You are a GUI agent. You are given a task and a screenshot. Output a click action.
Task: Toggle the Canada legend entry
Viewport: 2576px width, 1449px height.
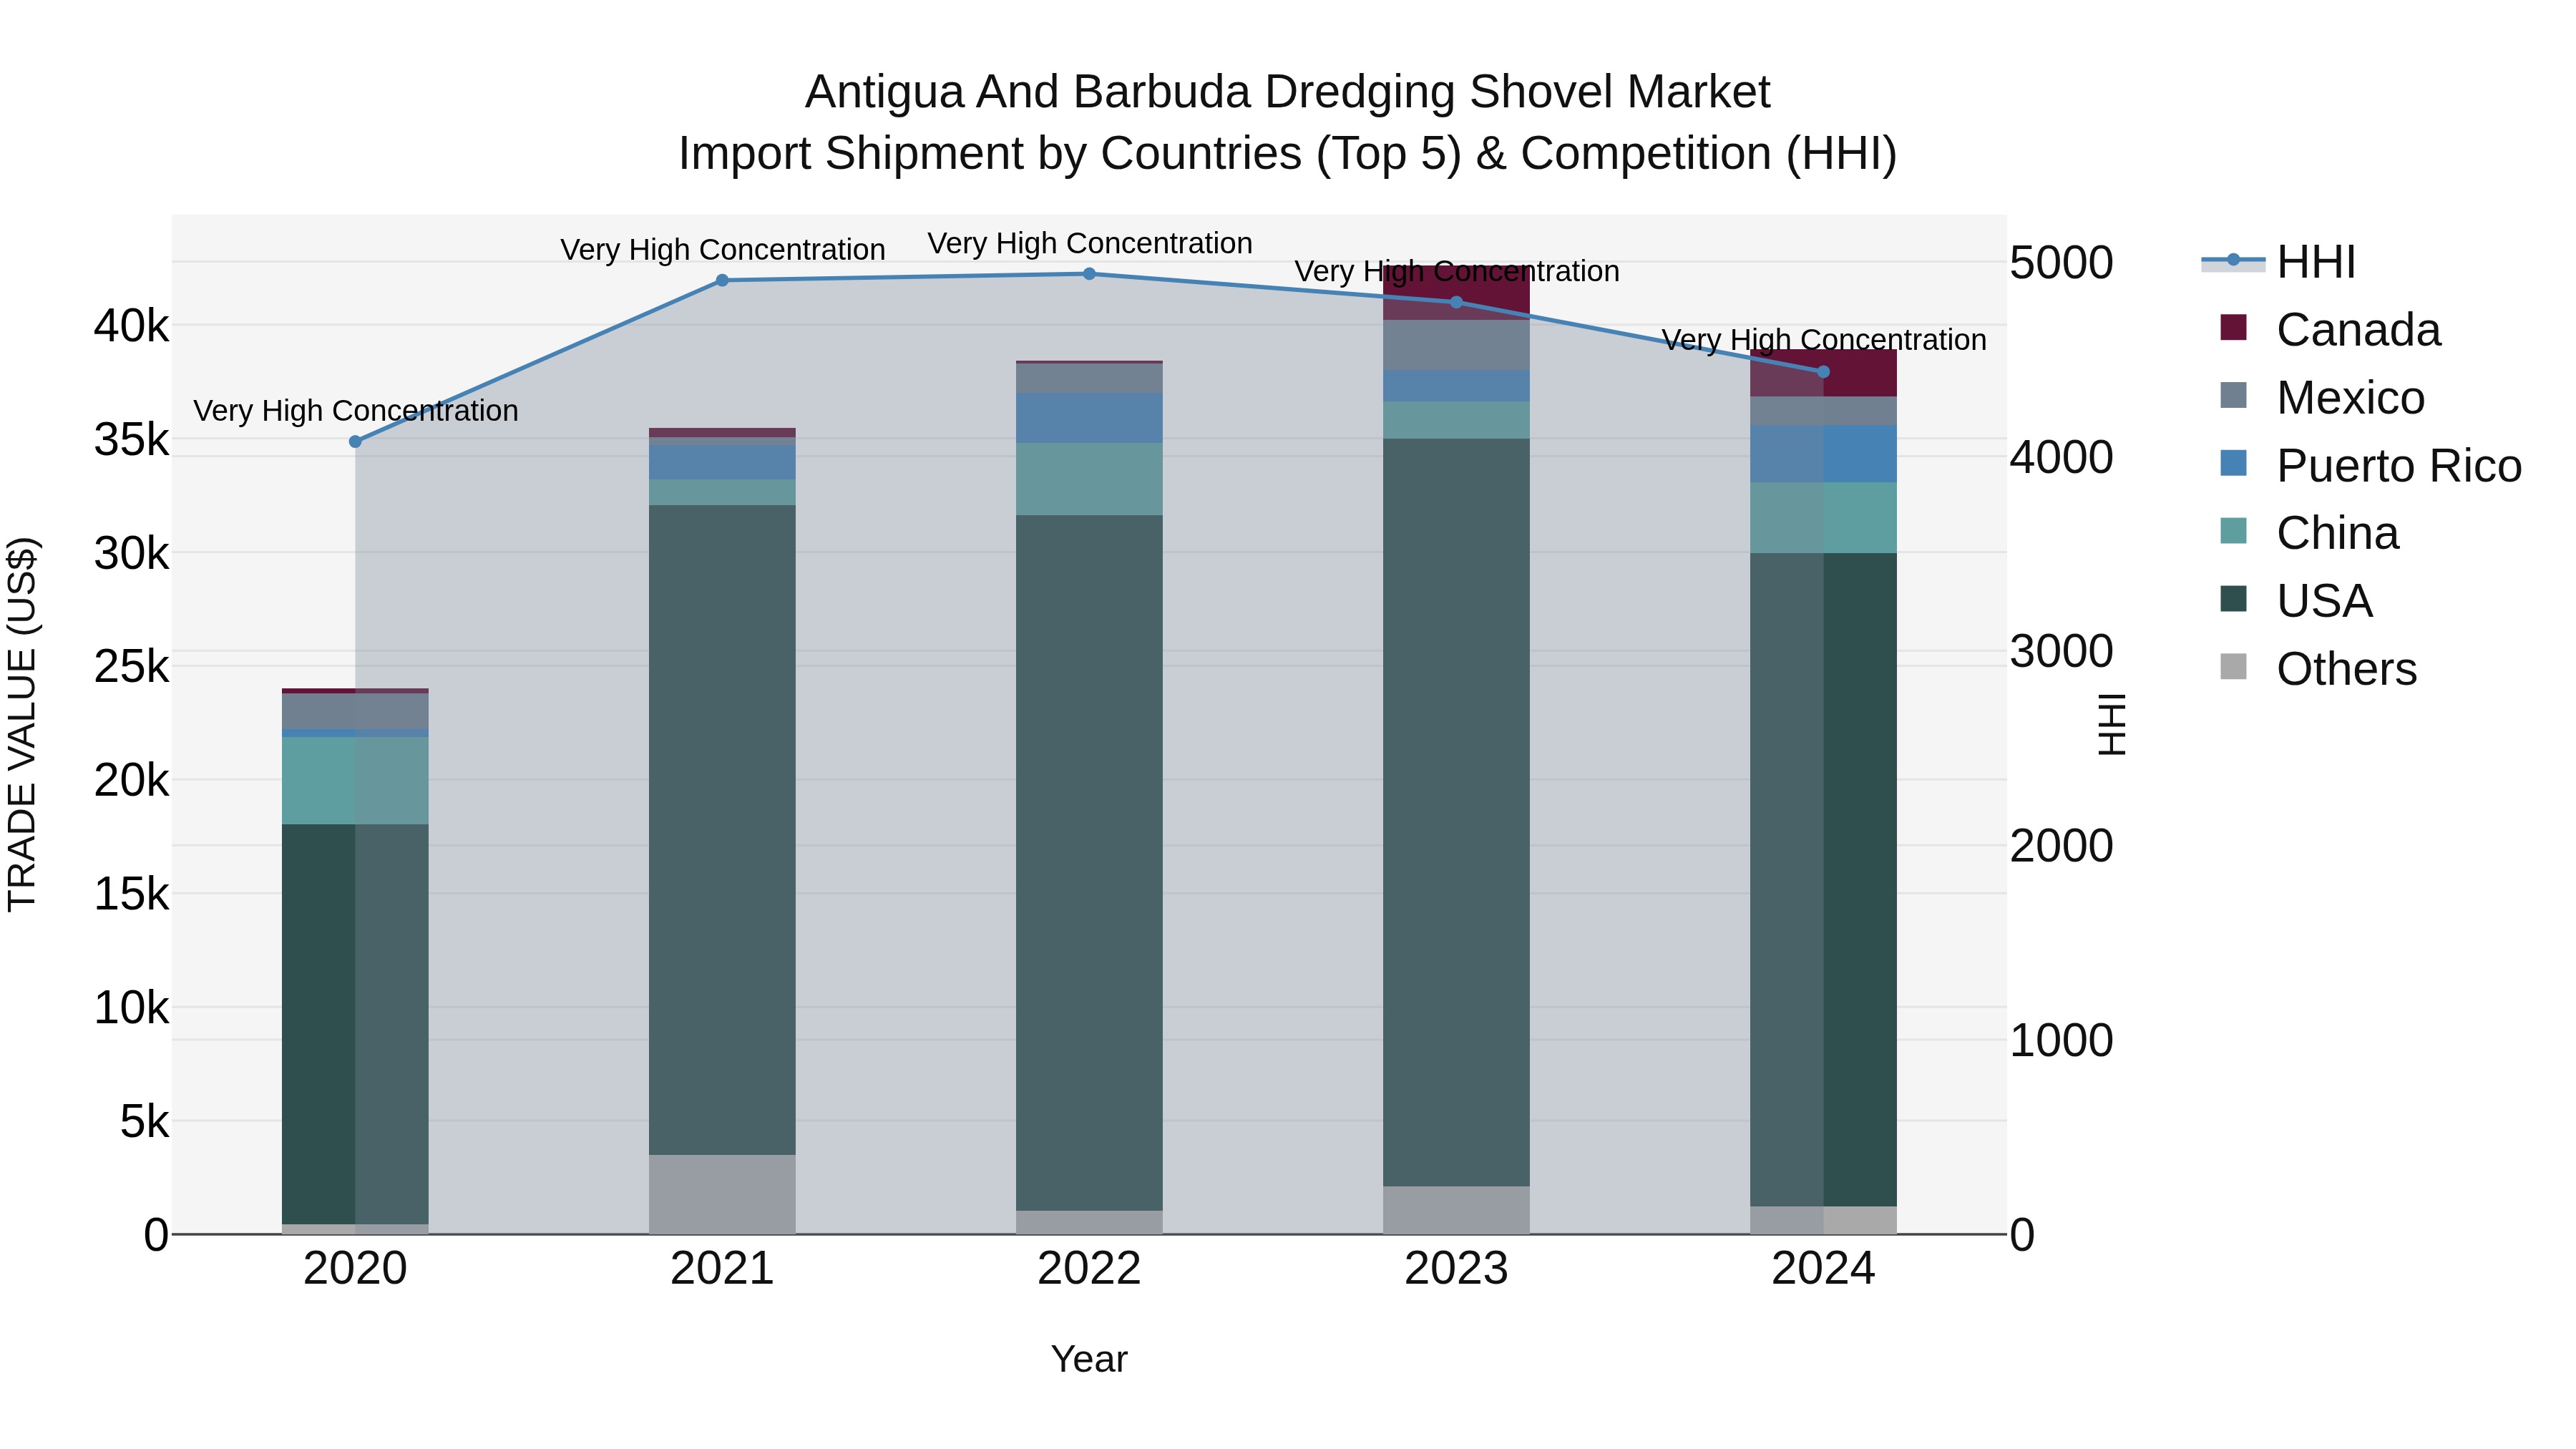tap(2330, 330)
